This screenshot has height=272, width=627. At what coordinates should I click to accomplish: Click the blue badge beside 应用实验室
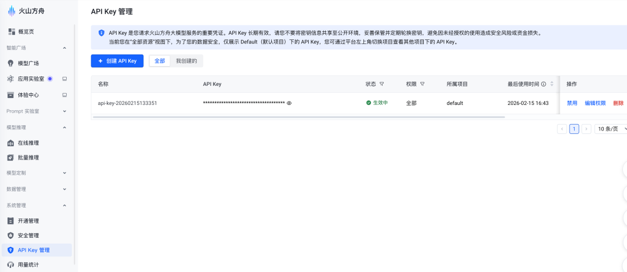(x=50, y=79)
